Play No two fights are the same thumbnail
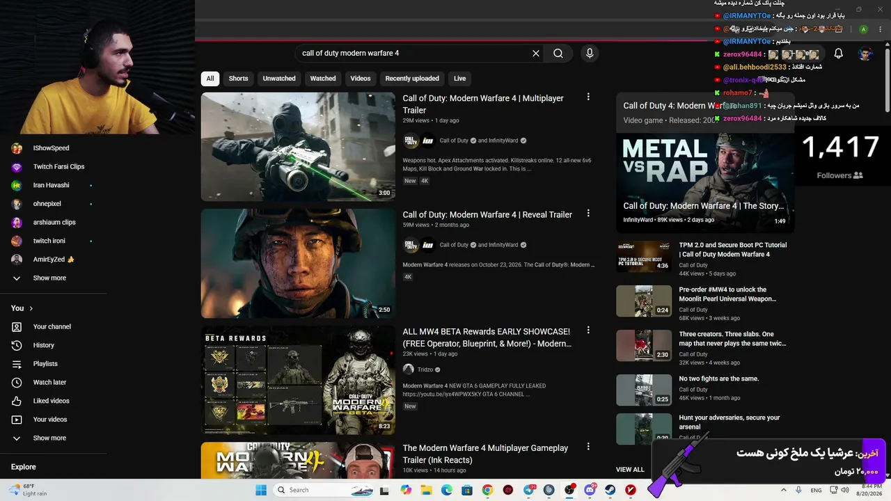The image size is (891, 501). pyautogui.click(x=644, y=390)
